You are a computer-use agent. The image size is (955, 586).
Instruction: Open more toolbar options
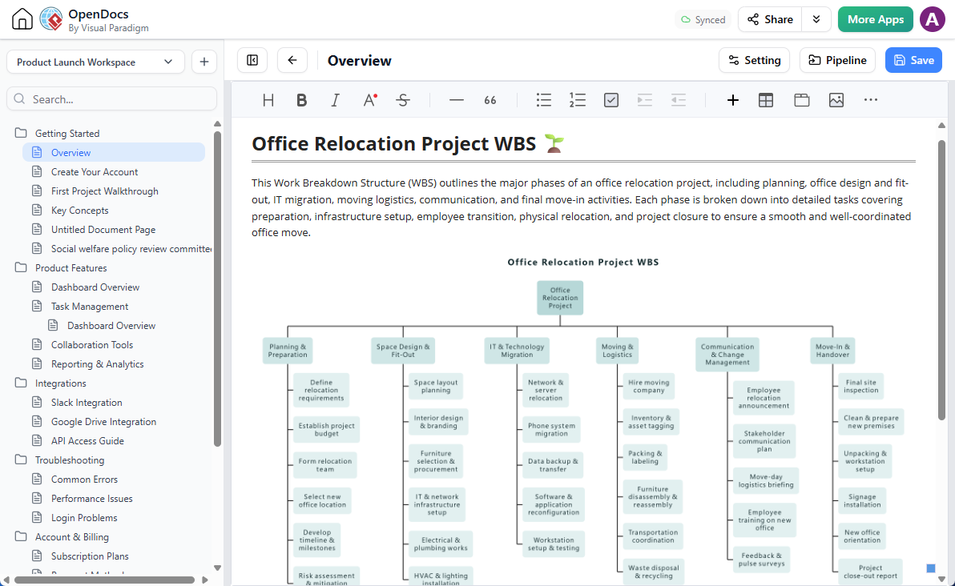coord(870,100)
